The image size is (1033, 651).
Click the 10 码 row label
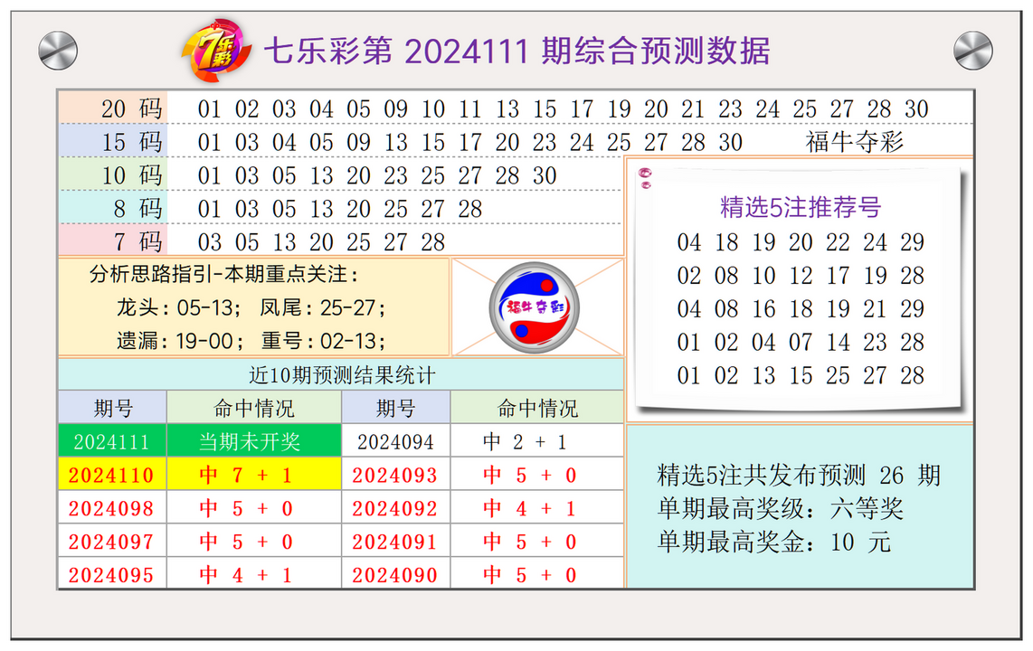point(113,175)
